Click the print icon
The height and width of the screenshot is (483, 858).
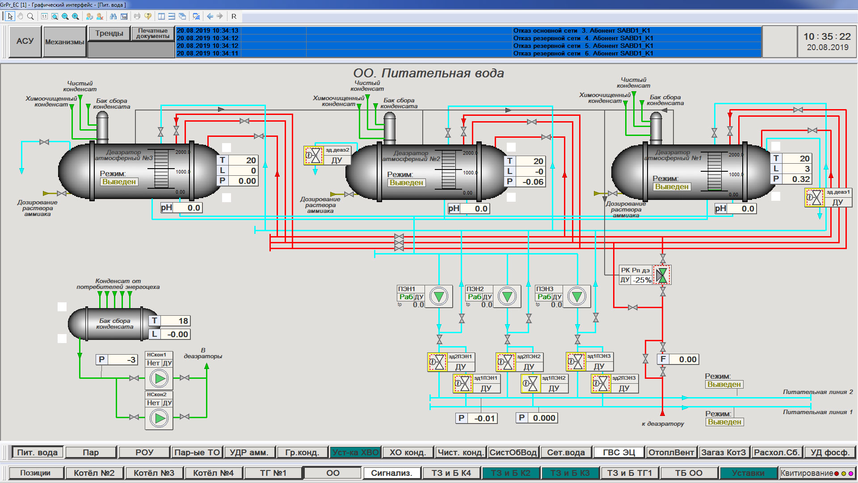point(137,17)
